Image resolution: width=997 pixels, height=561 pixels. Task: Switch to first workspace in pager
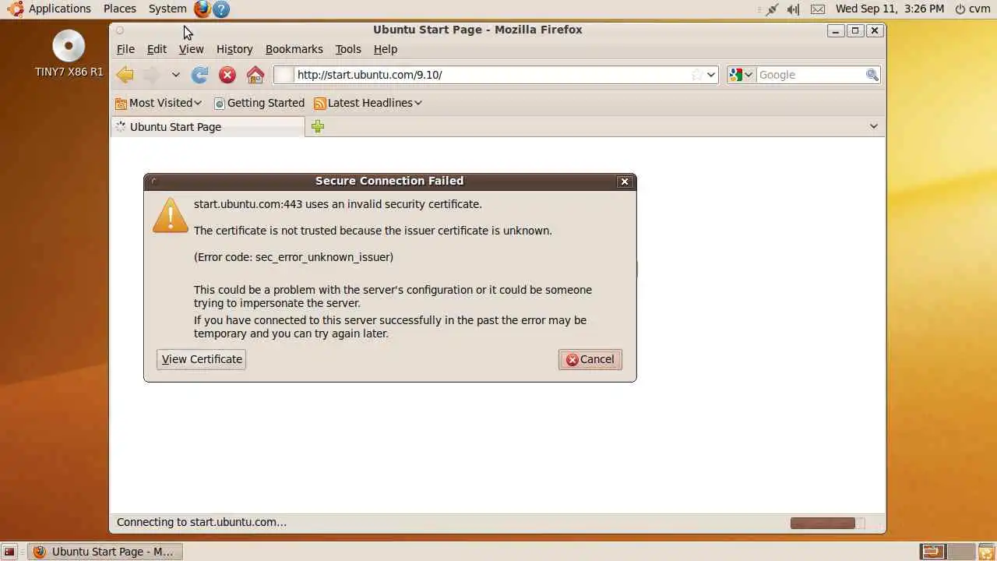tap(933, 552)
